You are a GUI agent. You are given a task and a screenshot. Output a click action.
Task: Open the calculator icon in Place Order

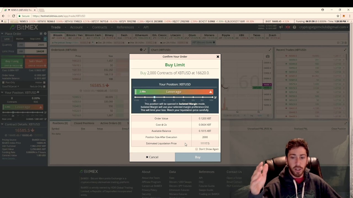(41, 34)
